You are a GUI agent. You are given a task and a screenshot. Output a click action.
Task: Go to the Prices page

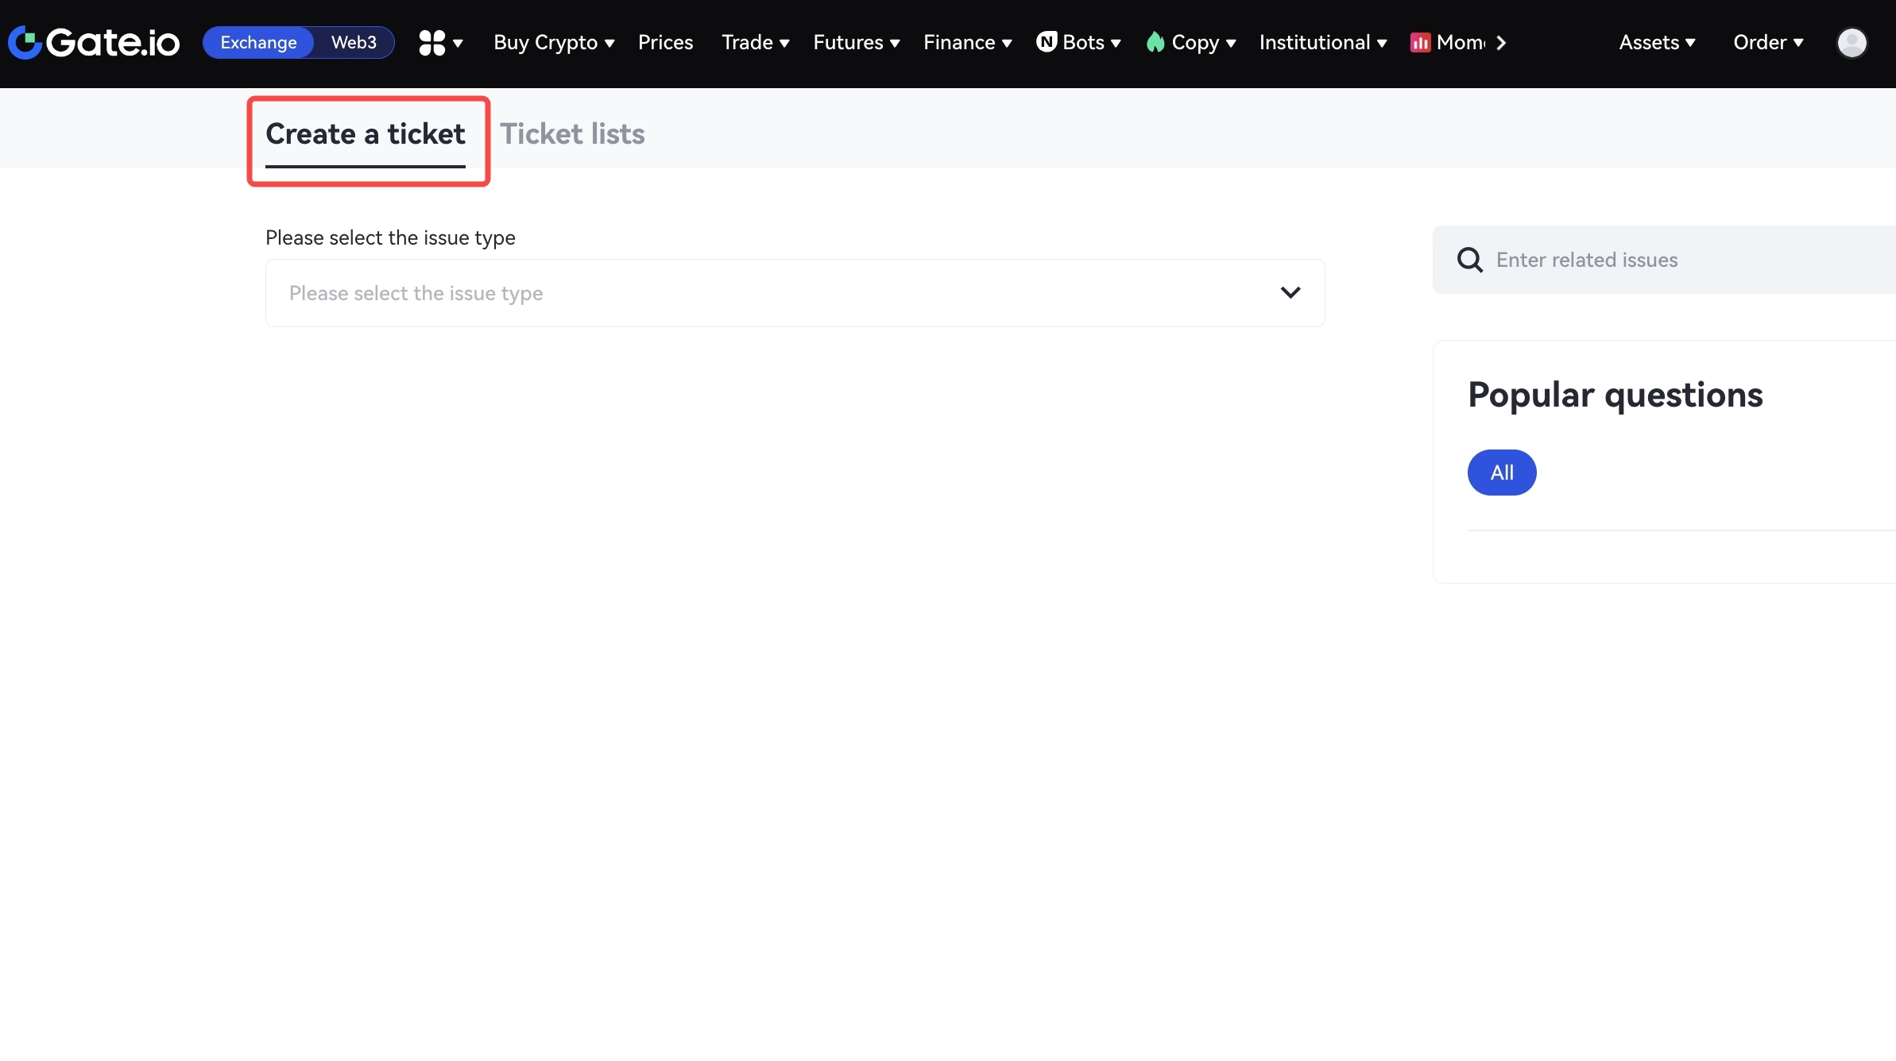coord(665,43)
